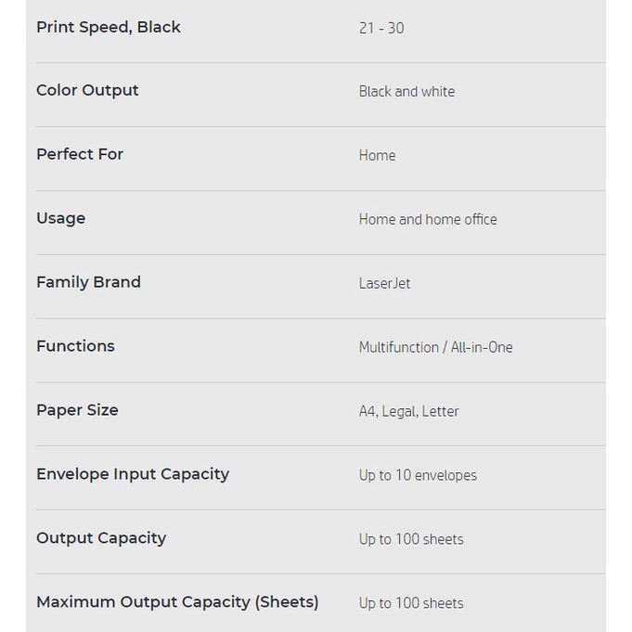Click the Family Brand label
Screen dimensions: 632x632
point(89,282)
